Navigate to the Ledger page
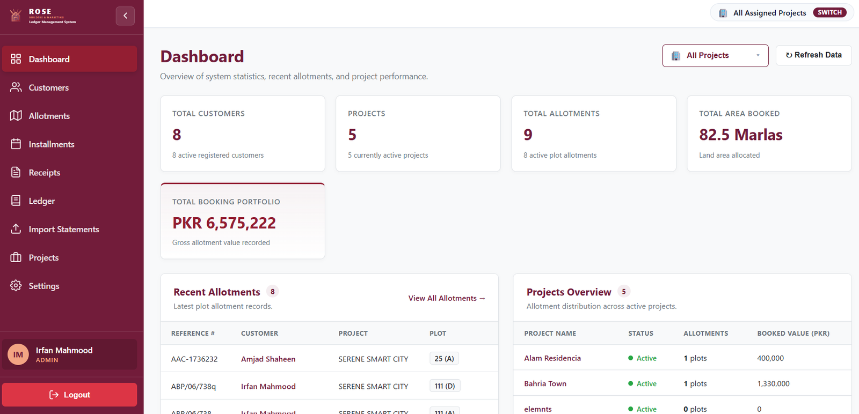Screen dimensions: 859x414 (69, 201)
